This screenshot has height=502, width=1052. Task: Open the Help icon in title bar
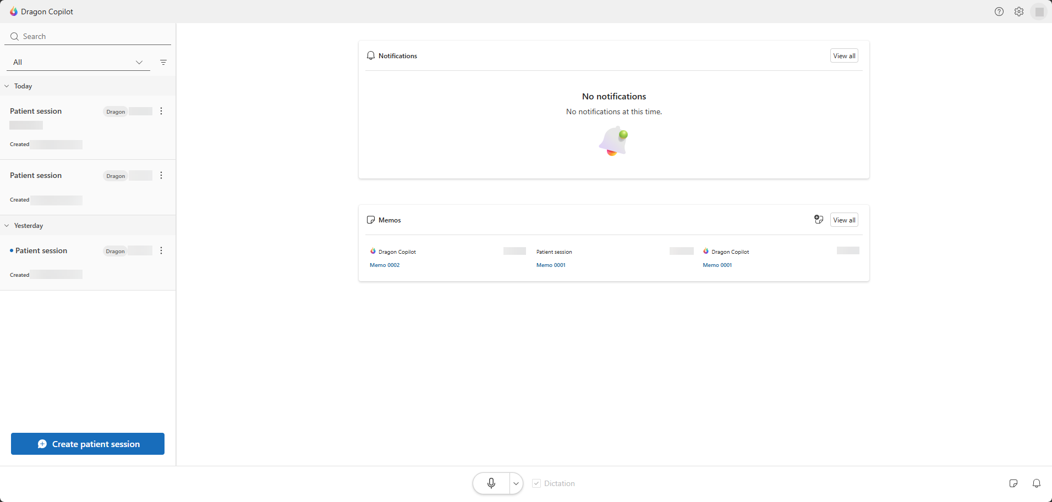[999, 12]
